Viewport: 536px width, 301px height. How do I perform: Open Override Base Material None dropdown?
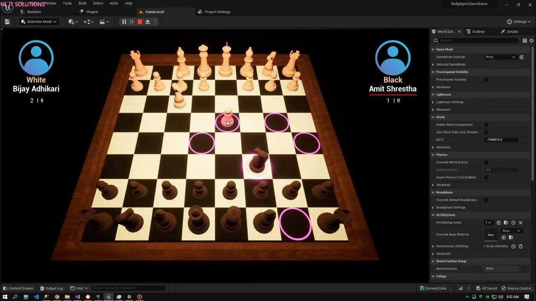[x=511, y=231]
